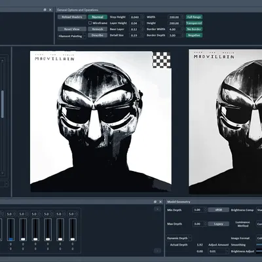The image size is (262, 262).
Task: Click the Model Geometry panel title
Action: coord(179,202)
